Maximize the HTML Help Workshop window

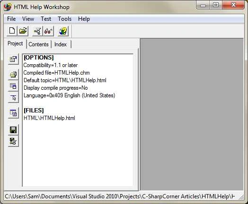pos(216,5)
